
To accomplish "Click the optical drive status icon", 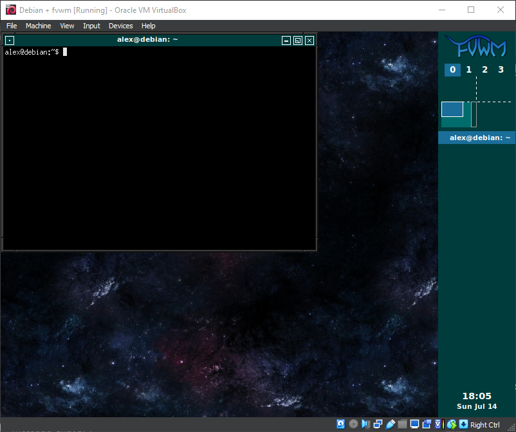I will pos(353,424).
